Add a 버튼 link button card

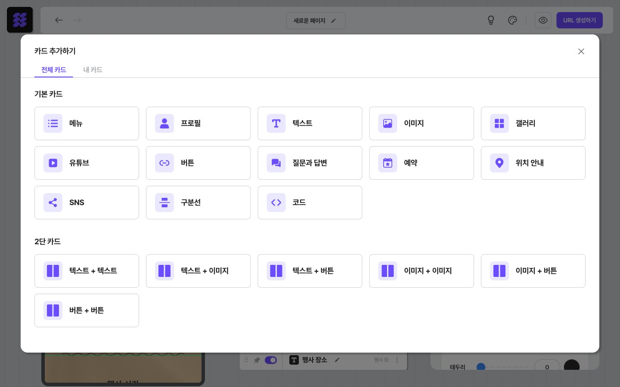pos(198,163)
